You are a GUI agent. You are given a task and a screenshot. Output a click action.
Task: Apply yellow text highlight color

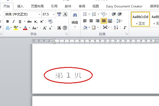click(16, 28)
